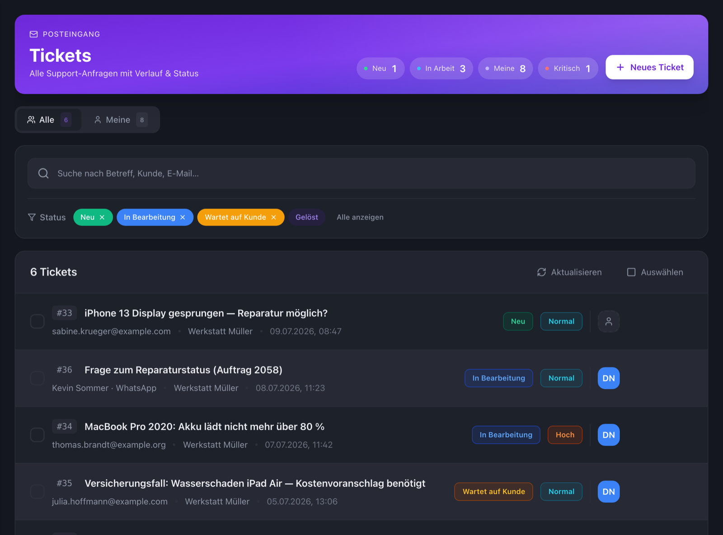Screen dimensions: 723x535
Task: Click Kevin Sommer · WhatsApp
Action: [104, 388]
